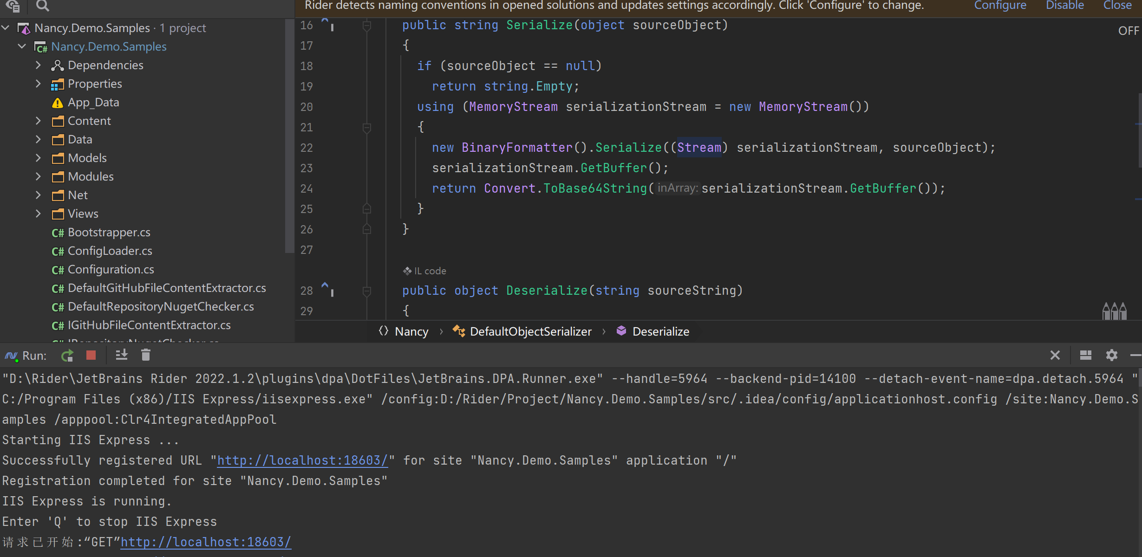Expand the Dependencies node
The height and width of the screenshot is (557, 1142).
[x=38, y=65]
